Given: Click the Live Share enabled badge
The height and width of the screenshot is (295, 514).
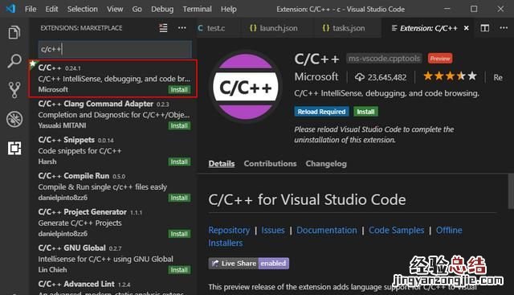Looking at the screenshot, I should pyautogui.click(x=249, y=263).
